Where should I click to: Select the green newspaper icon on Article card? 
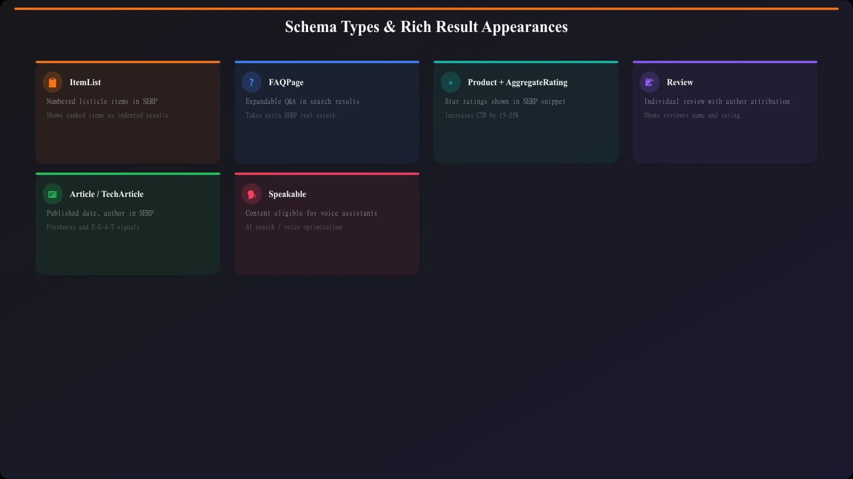point(52,194)
